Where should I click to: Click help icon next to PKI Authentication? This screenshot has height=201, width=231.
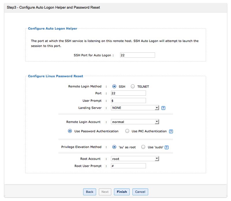click(x=171, y=131)
